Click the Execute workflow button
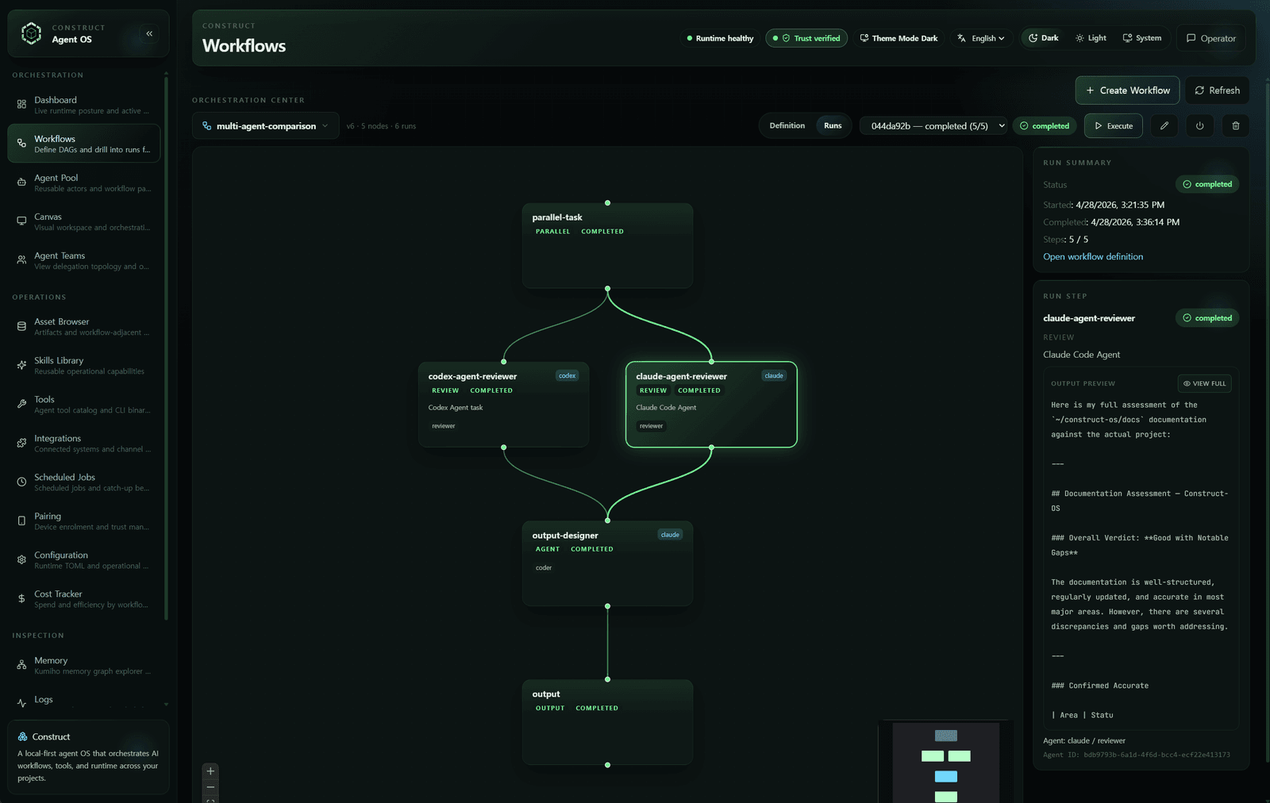 point(1114,126)
